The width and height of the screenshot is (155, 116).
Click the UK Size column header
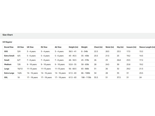click(30, 47)
